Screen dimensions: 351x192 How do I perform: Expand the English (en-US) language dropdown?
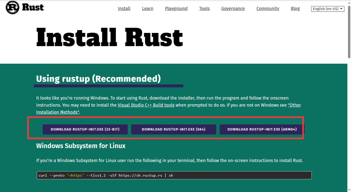click(x=328, y=9)
